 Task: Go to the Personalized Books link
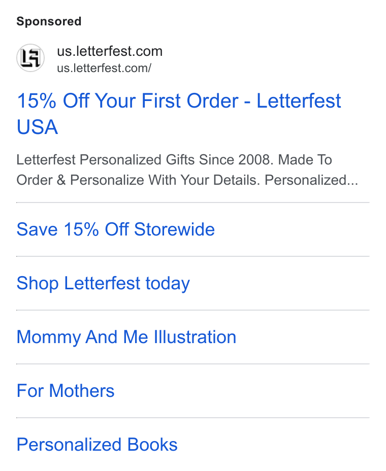click(97, 445)
